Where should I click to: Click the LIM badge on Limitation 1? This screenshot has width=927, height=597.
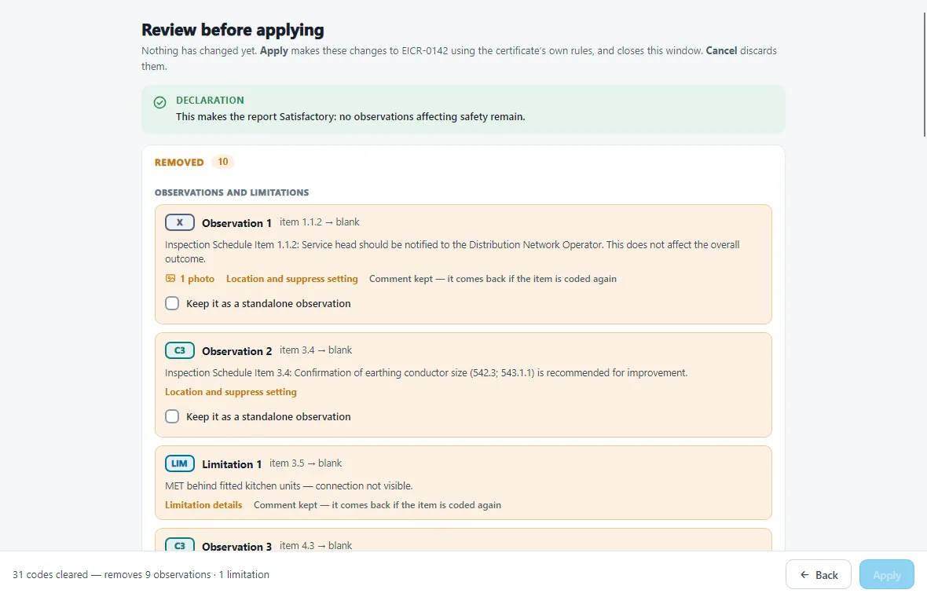click(180, 463)
